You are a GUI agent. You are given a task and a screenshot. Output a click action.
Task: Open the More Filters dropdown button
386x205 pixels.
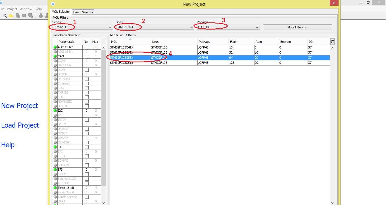[297, 27]
